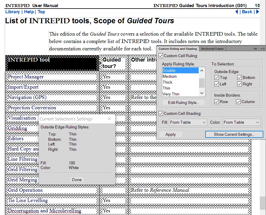Switch to Custom Ruling and Shading tab
The image size is (266, 215).
178,49
